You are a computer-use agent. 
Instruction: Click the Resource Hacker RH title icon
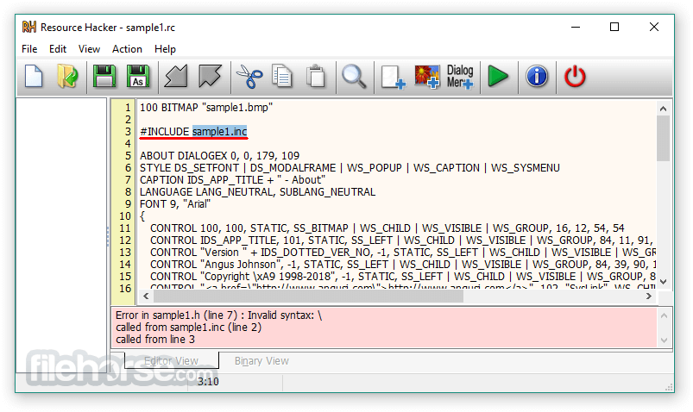(x=29, y=27)
